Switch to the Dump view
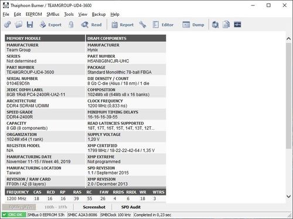Viewport: 293px width, 219px height. pos(193,25)
